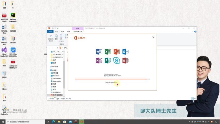Click the screen recorder taskbar icon

click(76, 122)
